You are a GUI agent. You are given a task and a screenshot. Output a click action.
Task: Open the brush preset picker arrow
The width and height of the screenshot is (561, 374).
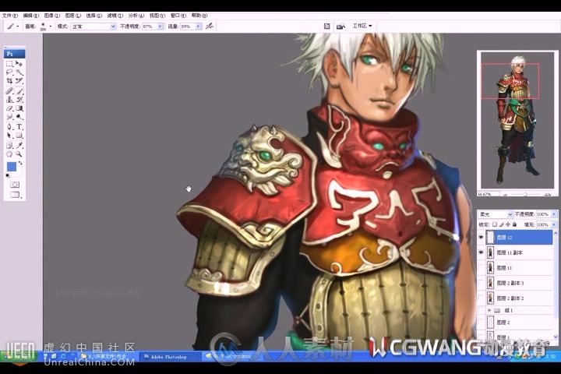click(50, 26)
